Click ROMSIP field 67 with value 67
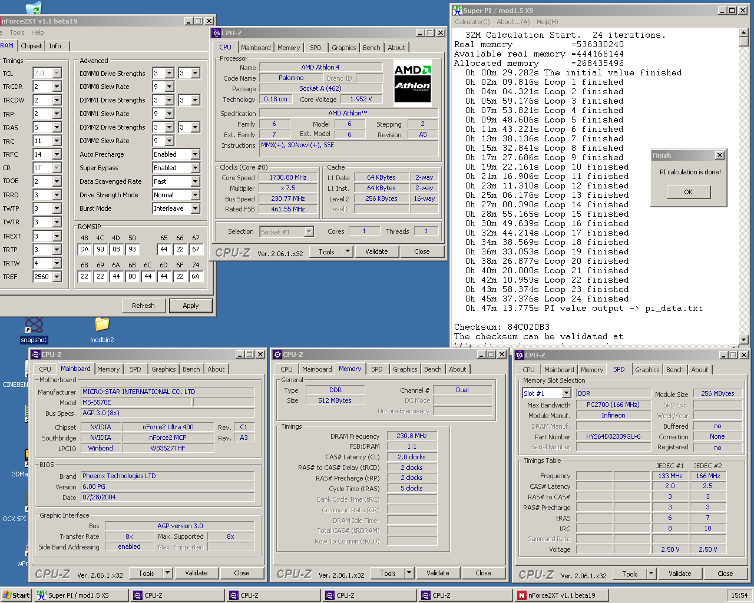The height and width of the screenshot is (603, 754). point(196,249)
